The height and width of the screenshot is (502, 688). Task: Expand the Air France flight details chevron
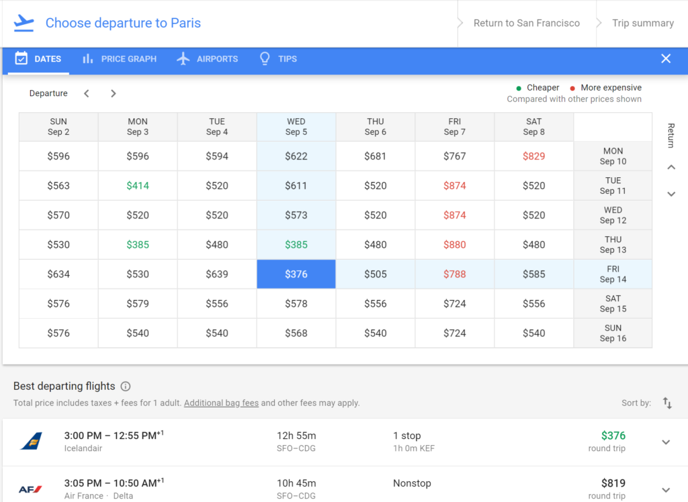point(666,489)
